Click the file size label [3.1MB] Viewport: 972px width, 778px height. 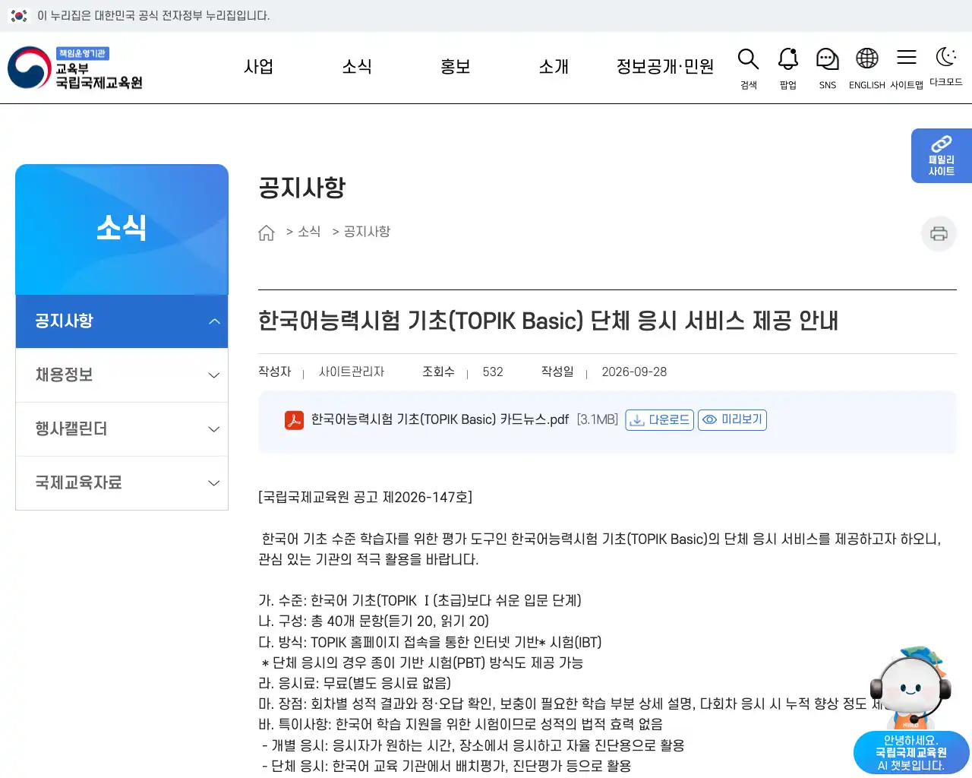[x=598, y=420]
